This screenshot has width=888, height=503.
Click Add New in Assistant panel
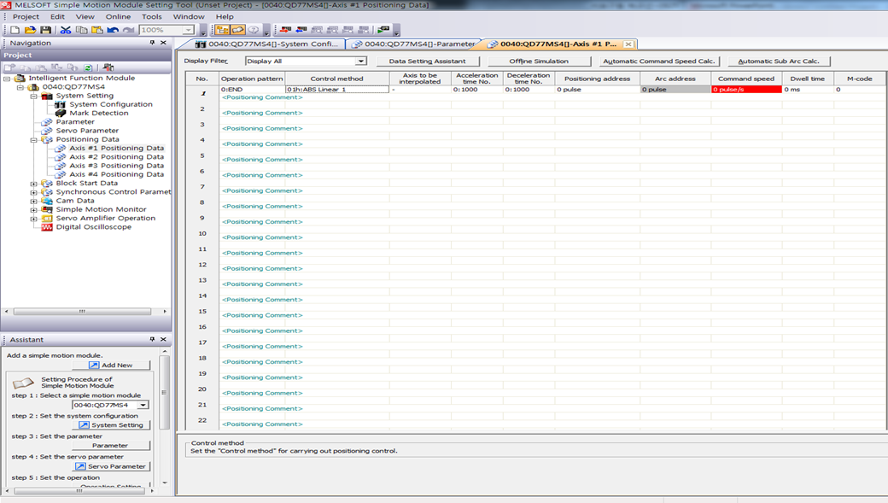pyautogui.click(x=111, y=366)
